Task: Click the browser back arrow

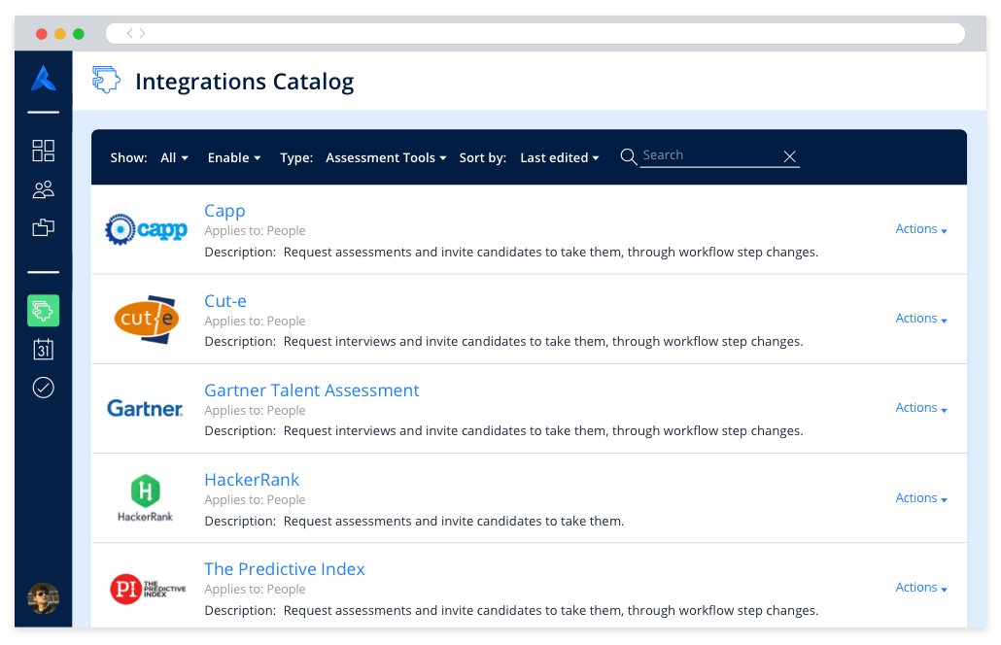Action: [x=129, y=33]
